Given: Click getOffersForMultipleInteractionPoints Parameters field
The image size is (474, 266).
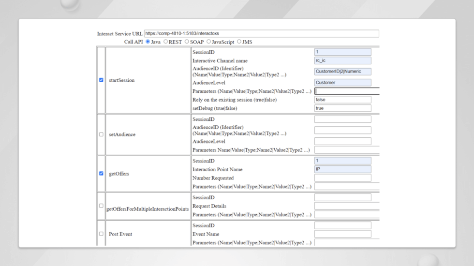Looking at the screenshot, I should point(347,215).
